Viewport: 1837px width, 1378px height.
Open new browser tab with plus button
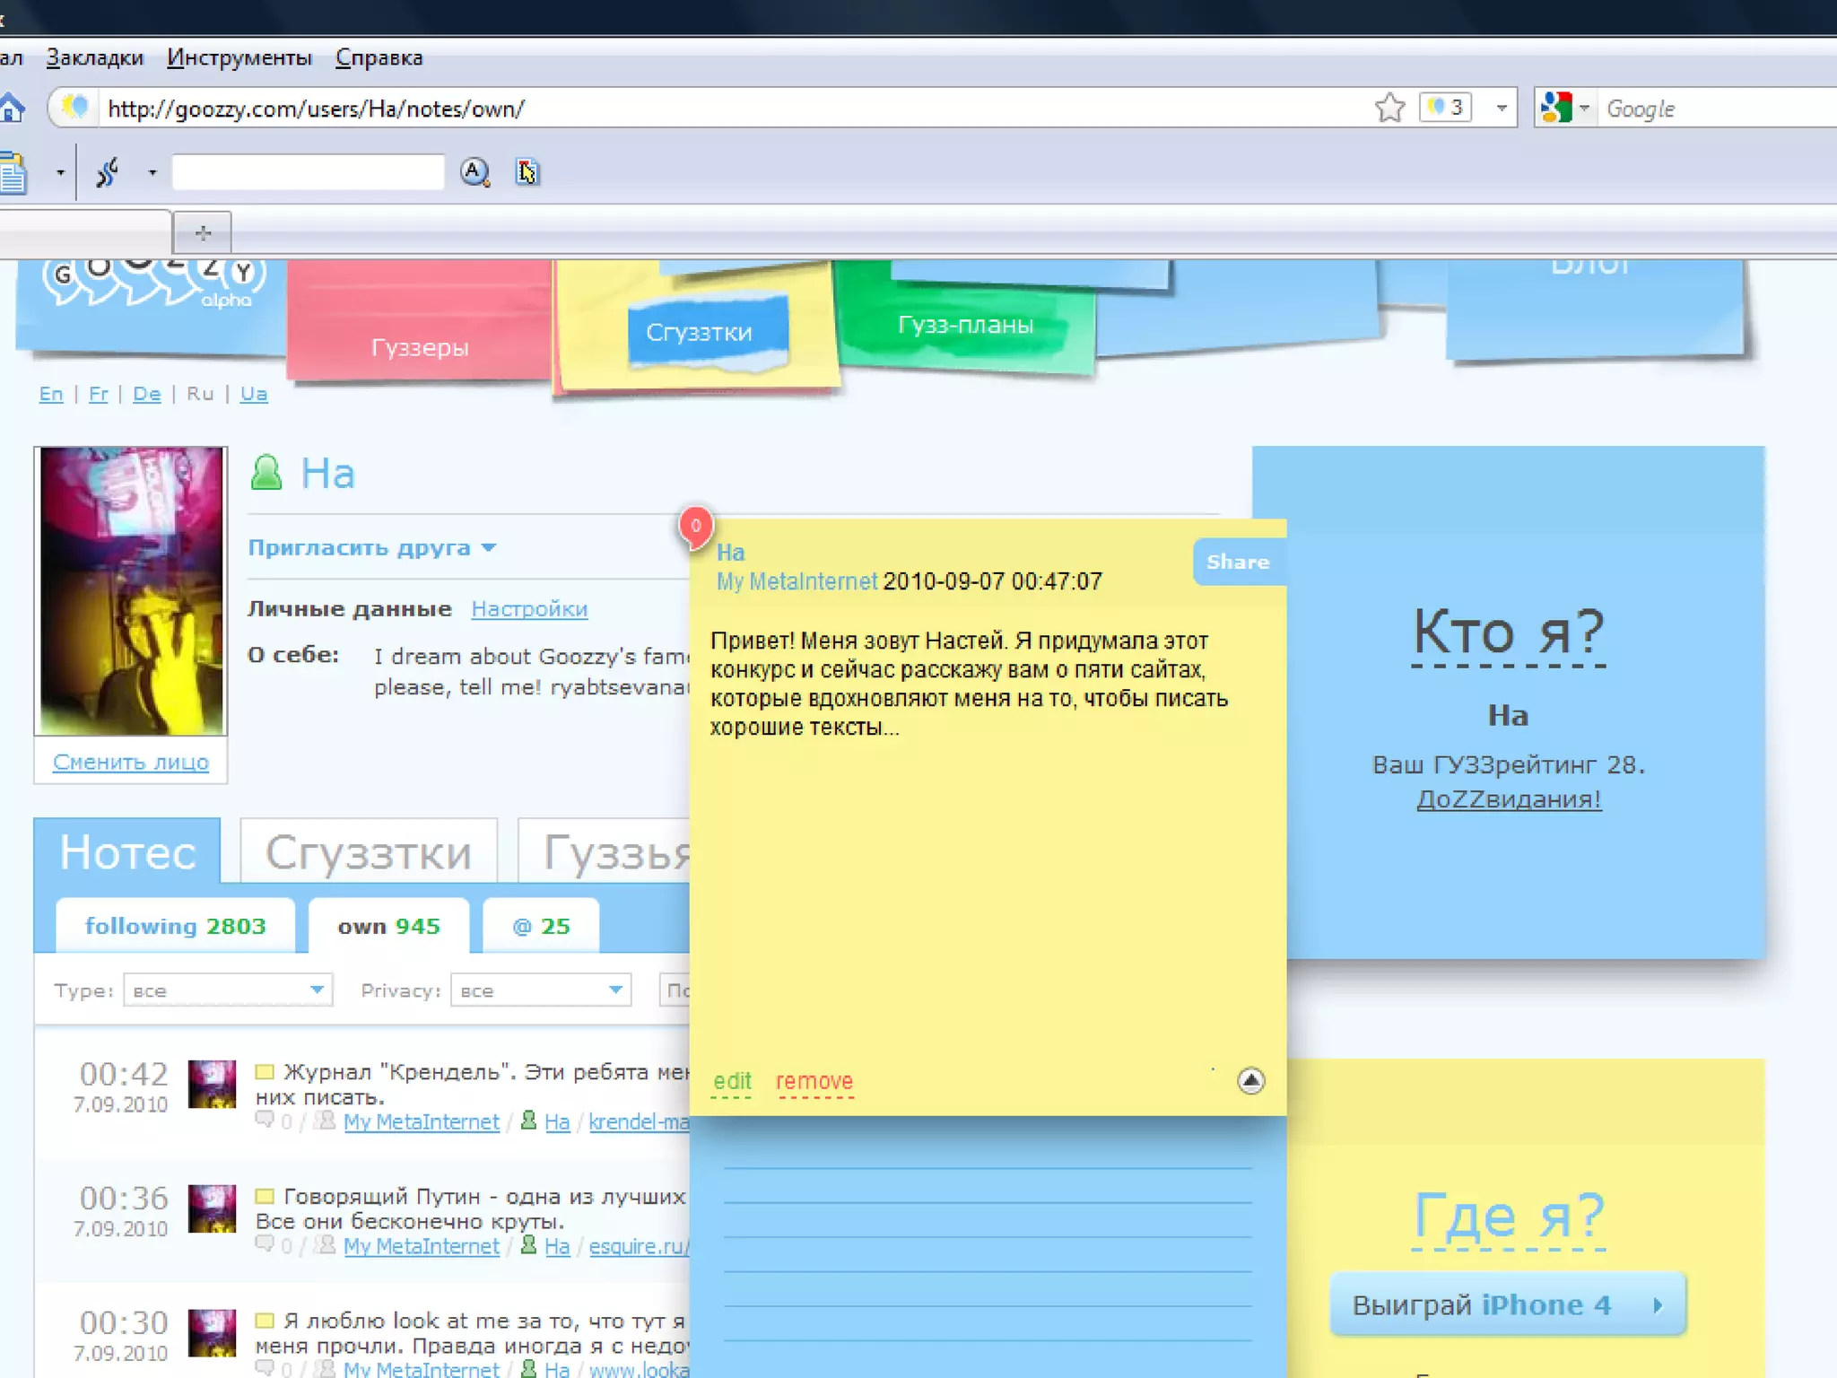coord(203,233)
